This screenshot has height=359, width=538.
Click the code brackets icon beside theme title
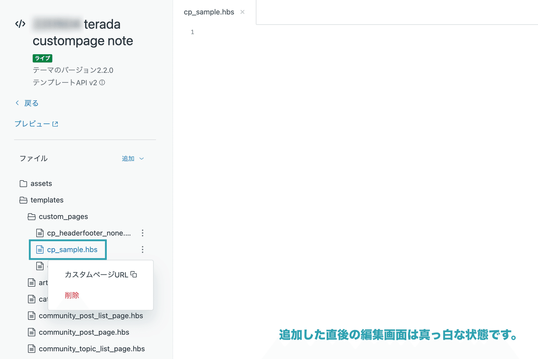[x=20, y=24]
